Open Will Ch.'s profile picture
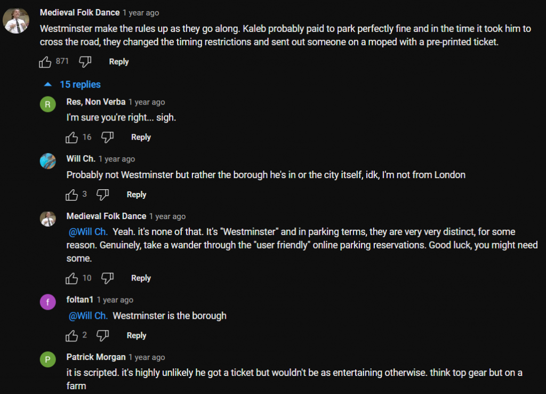Viewport: 546px width, 394px height. 48,161
